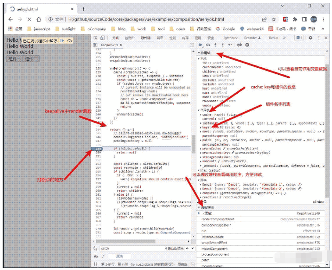The width and height of the screenshot is (332, 270).
Task: Toggle device toolbar icon
Action: click(x=103, y=38)
